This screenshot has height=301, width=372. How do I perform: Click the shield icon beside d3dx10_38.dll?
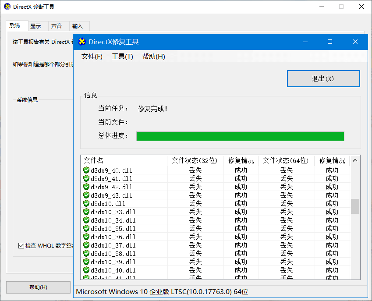(x=86, y=254)
